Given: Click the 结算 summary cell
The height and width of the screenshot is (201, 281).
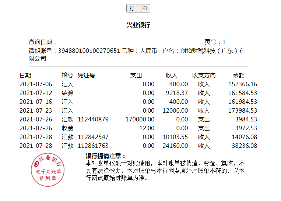Looking at the screenshot, I should [x=67, y=93].
